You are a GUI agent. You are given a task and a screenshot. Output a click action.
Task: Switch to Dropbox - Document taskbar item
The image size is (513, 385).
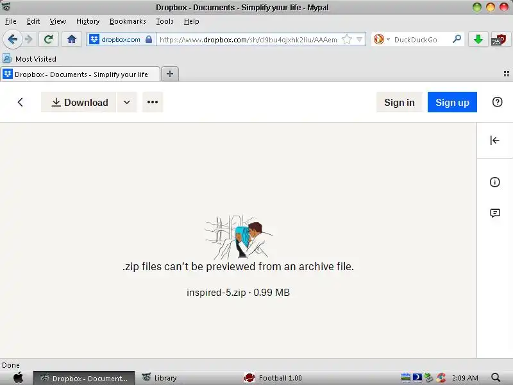[x=84, y=378]
